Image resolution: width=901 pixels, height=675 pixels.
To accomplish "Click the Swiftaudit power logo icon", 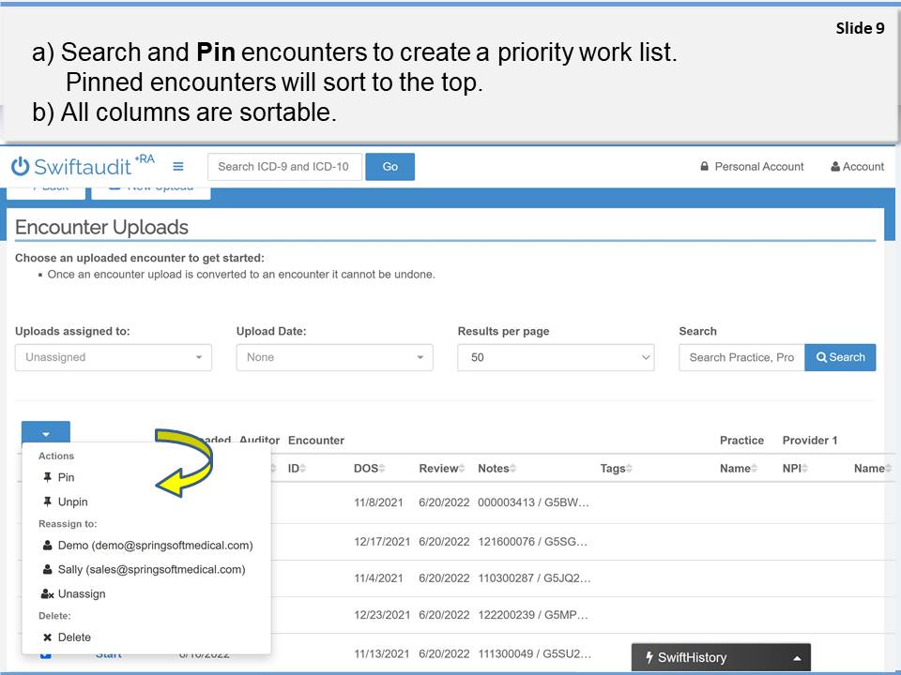I will (x=21, y=167).
